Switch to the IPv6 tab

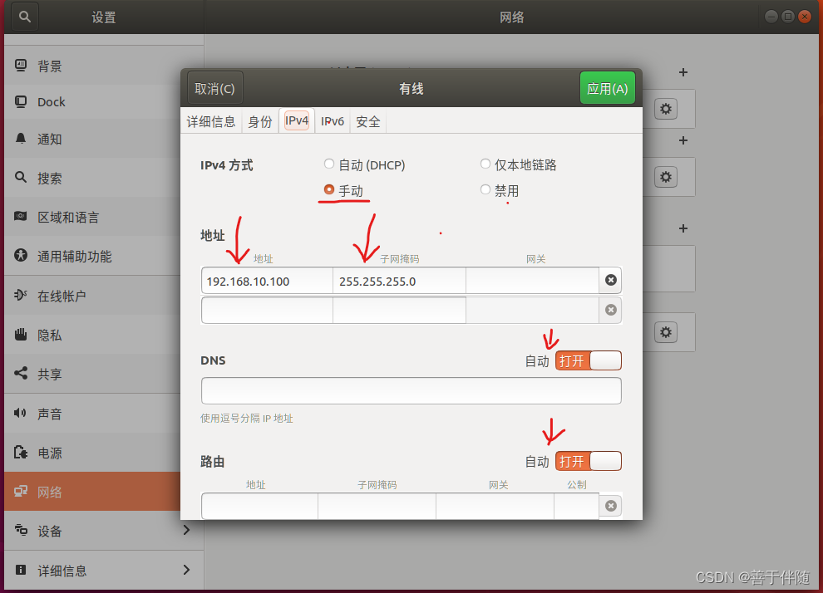(333, 121)
